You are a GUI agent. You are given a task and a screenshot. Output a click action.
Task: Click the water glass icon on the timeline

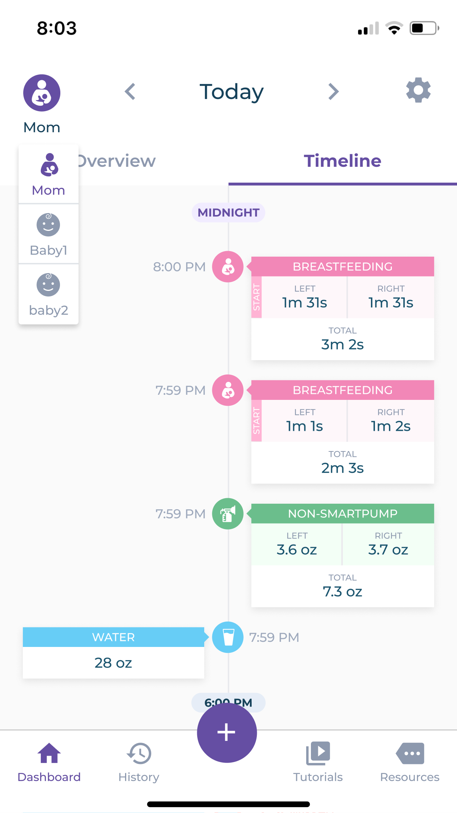(x=227, y=637)
